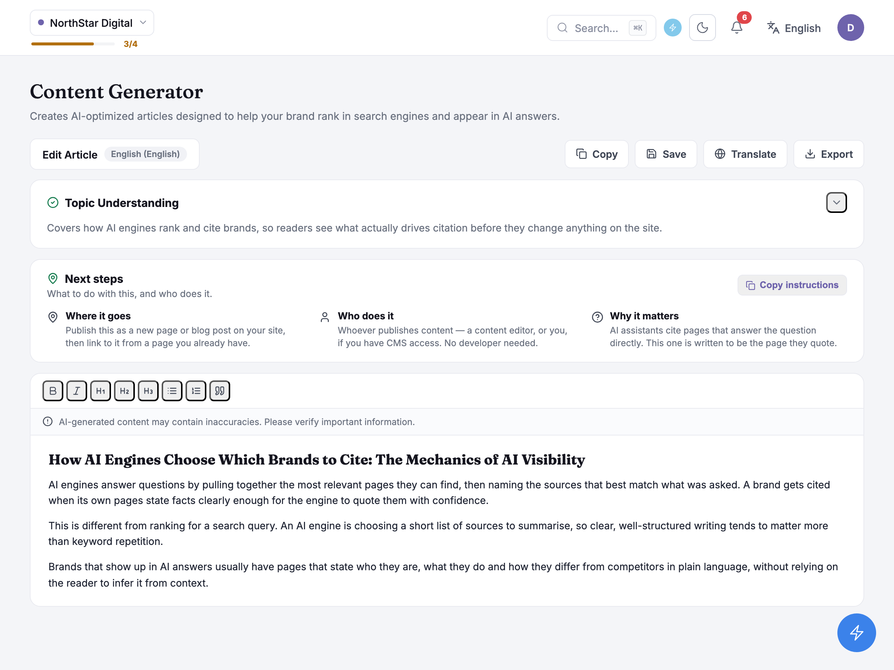
Task: Export the article
Action: 828,154
